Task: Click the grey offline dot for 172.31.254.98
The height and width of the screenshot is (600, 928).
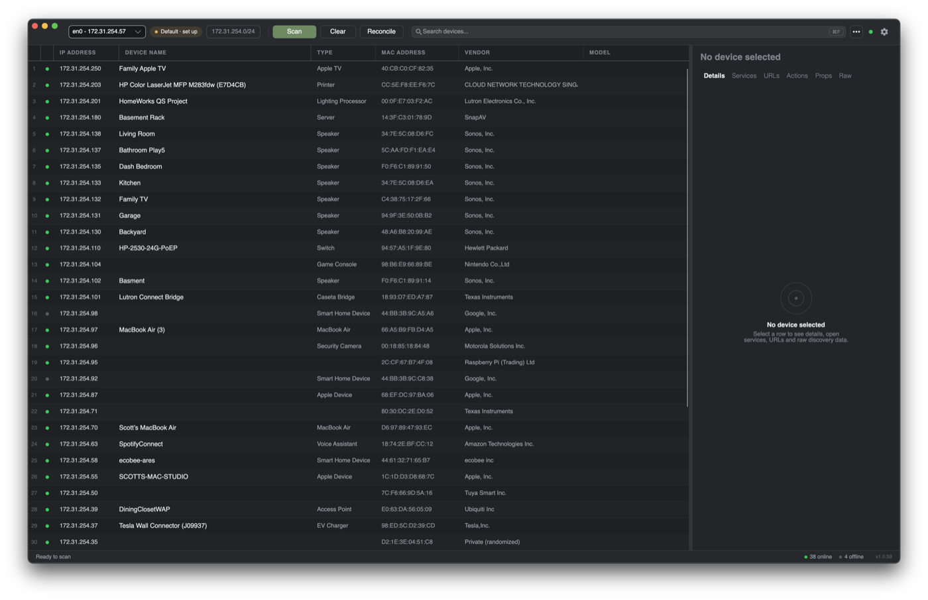Action: [47, 314]
